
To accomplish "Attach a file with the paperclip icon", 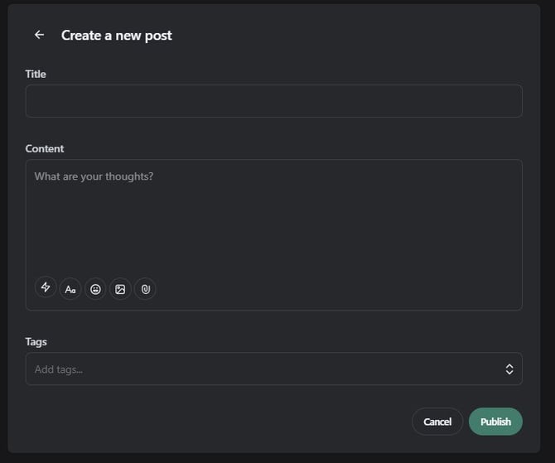I will coord(145,289).
